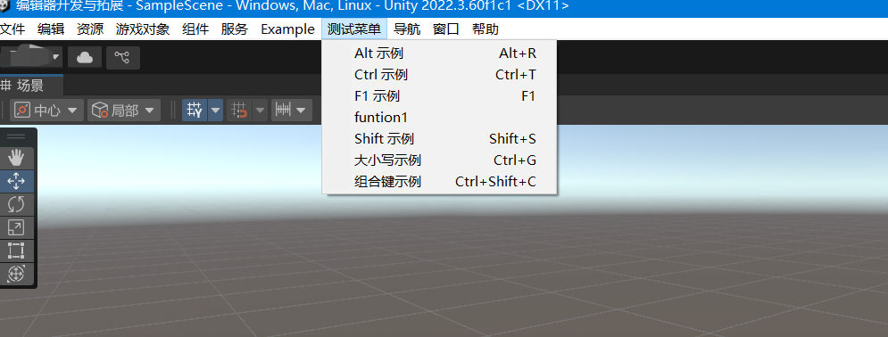This screenshot has height=337, width=888.
Task: Open the account dropdown in toolbar
Action: pyautogui.click(x=31, y=56)
